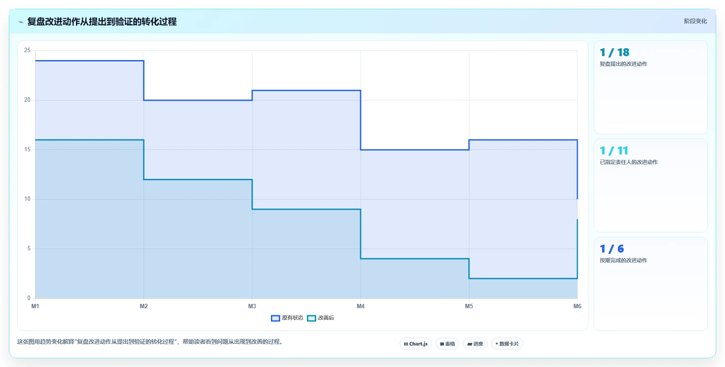
Task: Toggle the 改善后 legend item
Action: pos(321,318)
